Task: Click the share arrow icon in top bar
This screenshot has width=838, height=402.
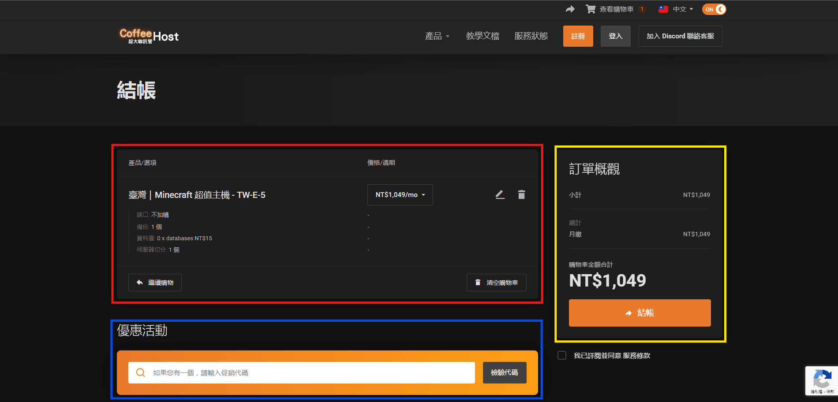Action: click(x=570, y=9)
